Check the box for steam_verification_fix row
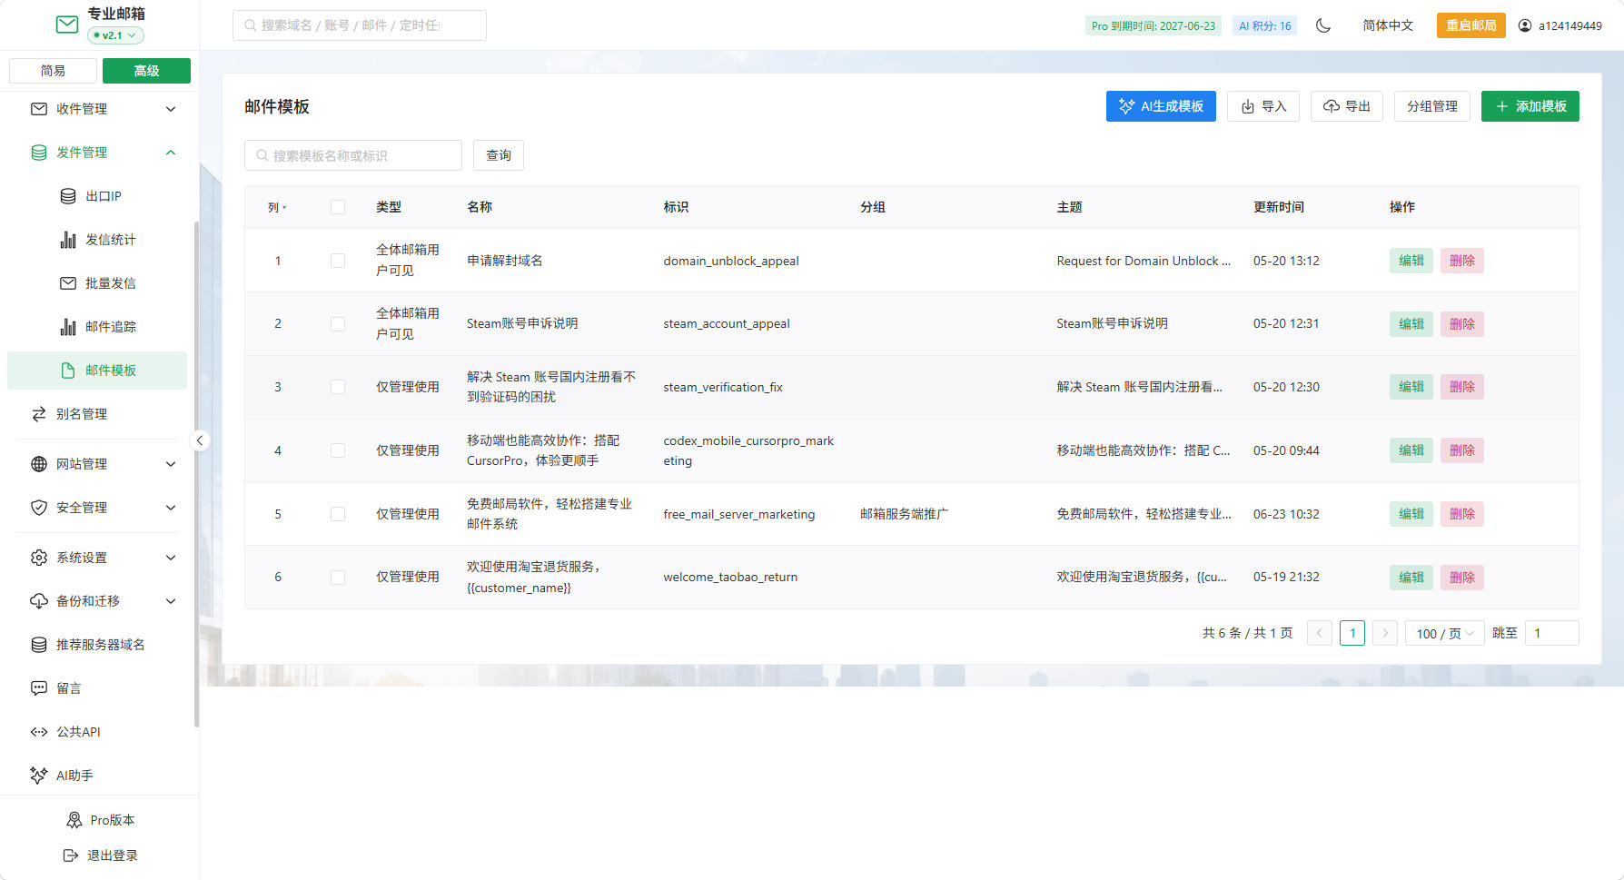Screen dimensions: 1624x880 coord(338,387)
